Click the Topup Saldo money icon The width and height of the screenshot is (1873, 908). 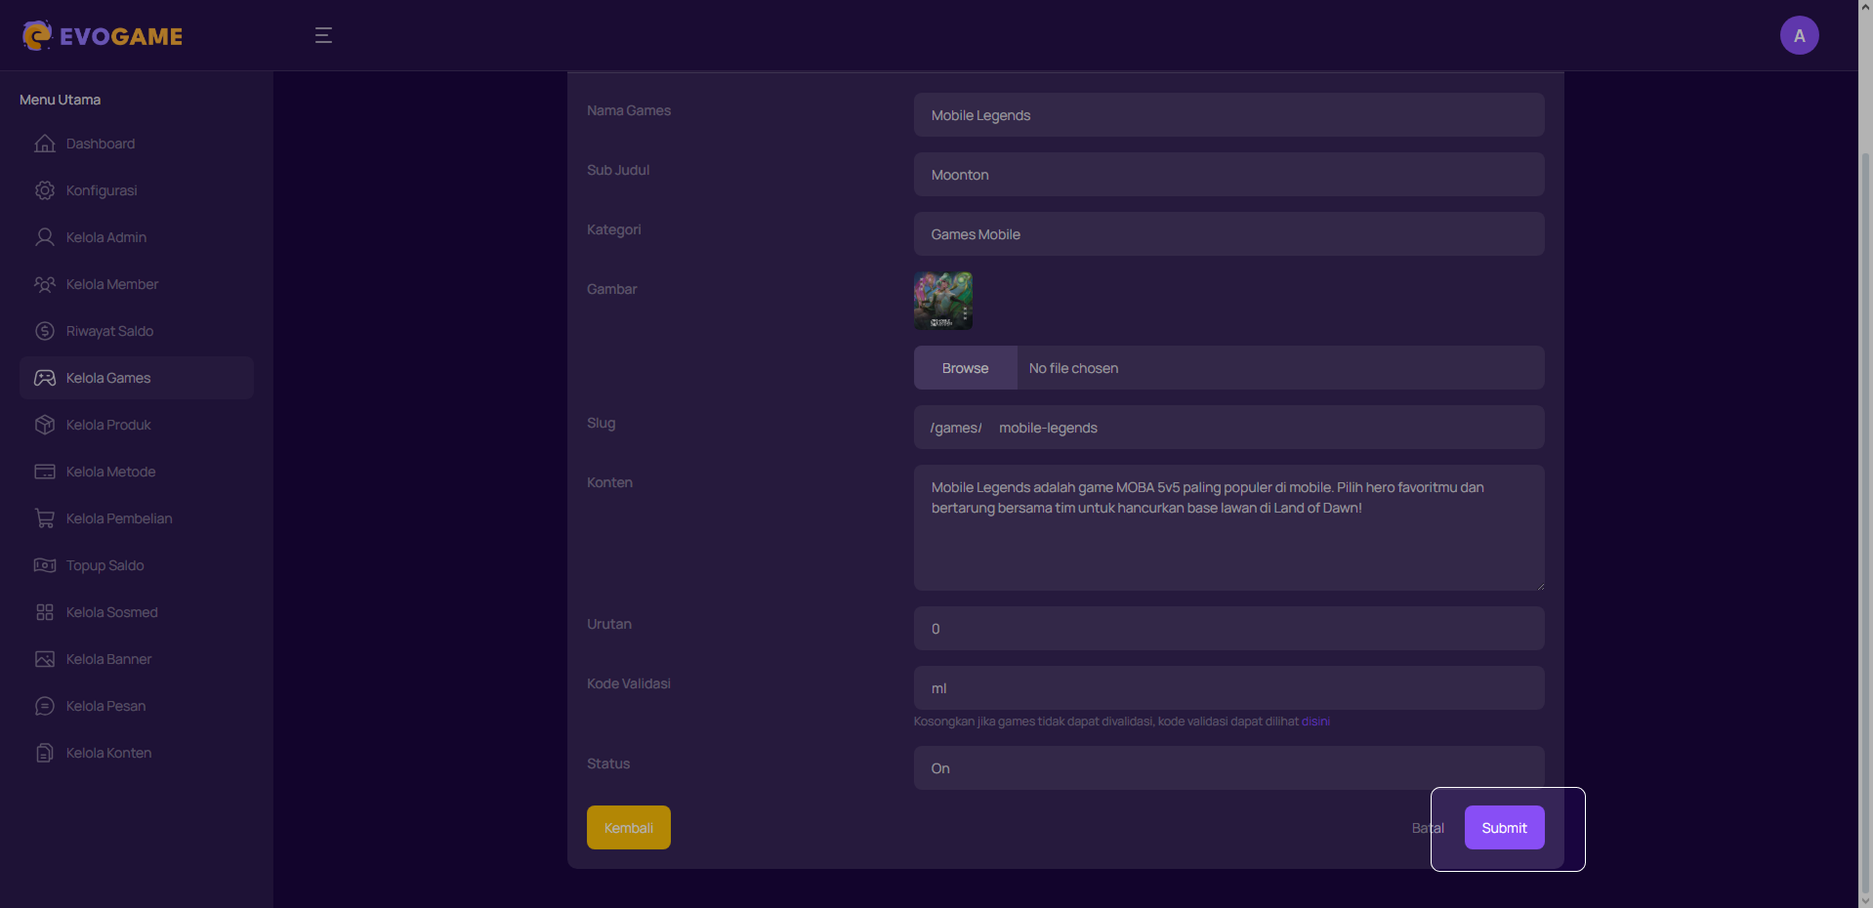click(x=45, y=565)
